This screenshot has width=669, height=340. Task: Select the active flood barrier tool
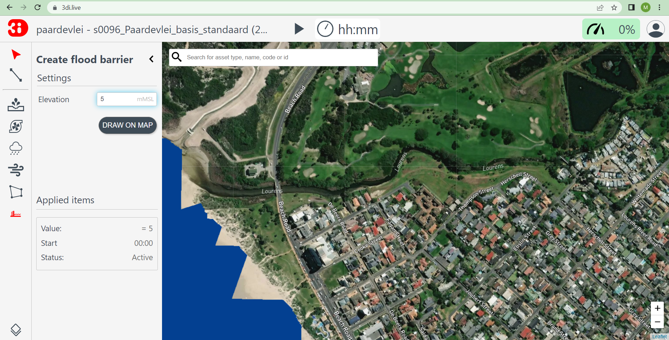click(15, 214)
